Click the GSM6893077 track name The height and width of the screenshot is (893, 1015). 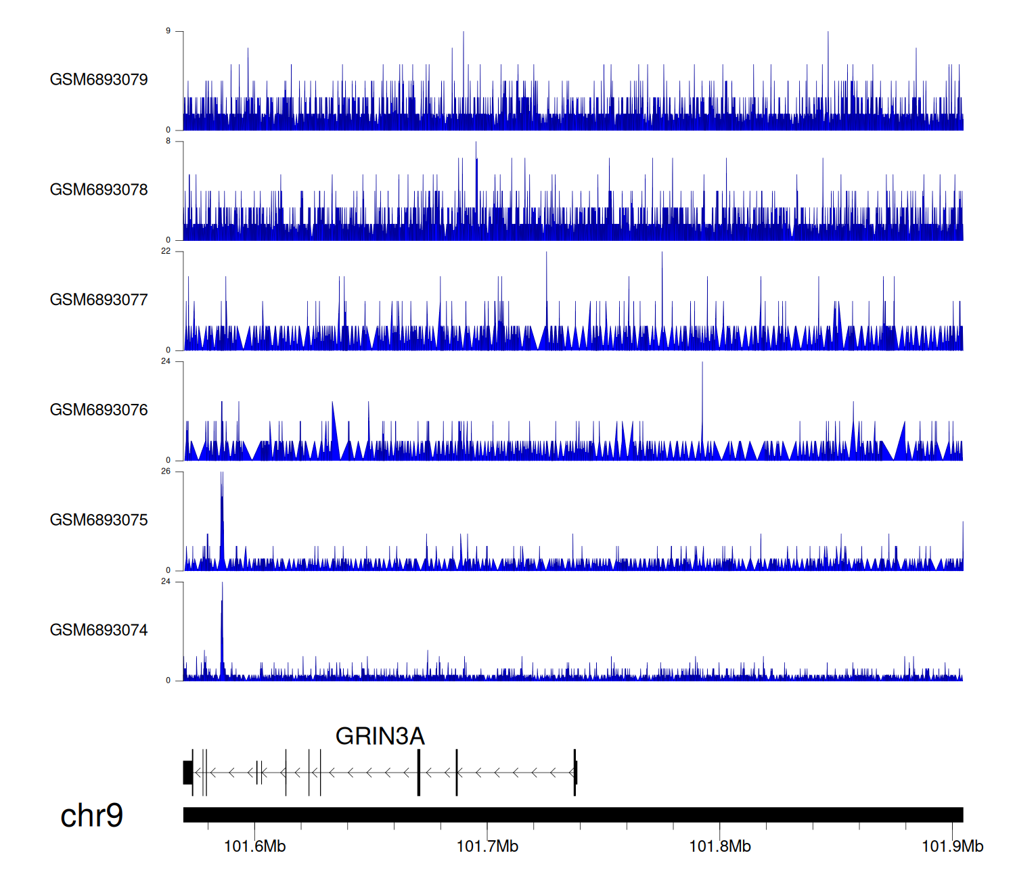[99, 300]
